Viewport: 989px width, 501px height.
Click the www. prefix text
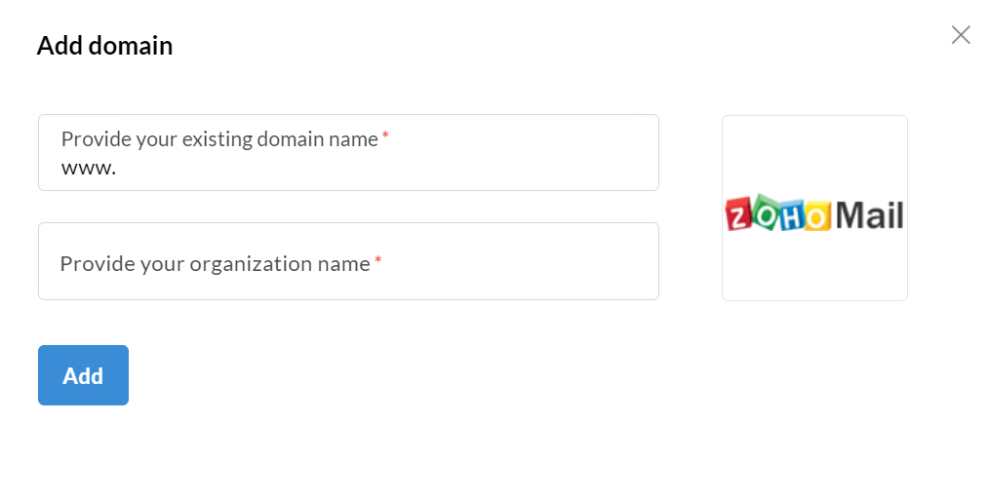pos(88,168)
